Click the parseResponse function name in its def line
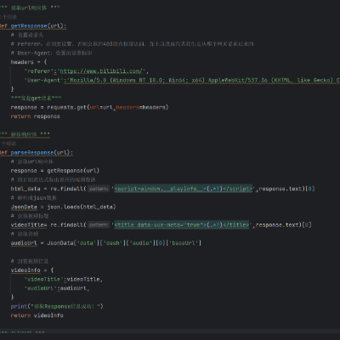Screen dimensions: 340x340 [x=32, y=152]
